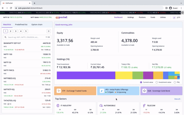Click the purple segment in holdings bar
This screenshot has width=184, height=115.
pyautogui.click(x=86, y=75)
